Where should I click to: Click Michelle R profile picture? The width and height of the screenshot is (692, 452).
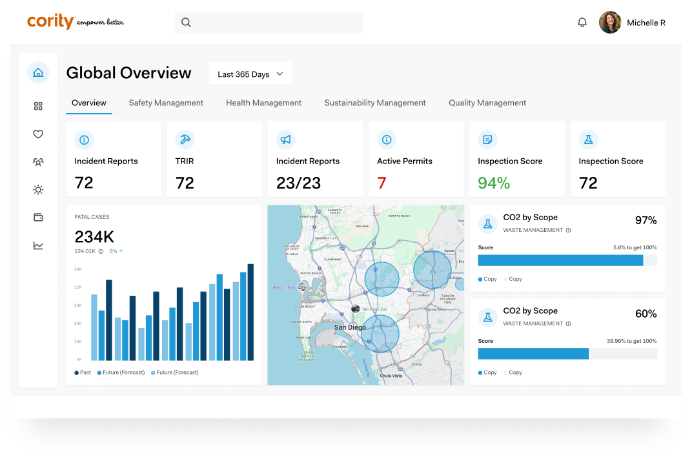click(x=609, y=21)
